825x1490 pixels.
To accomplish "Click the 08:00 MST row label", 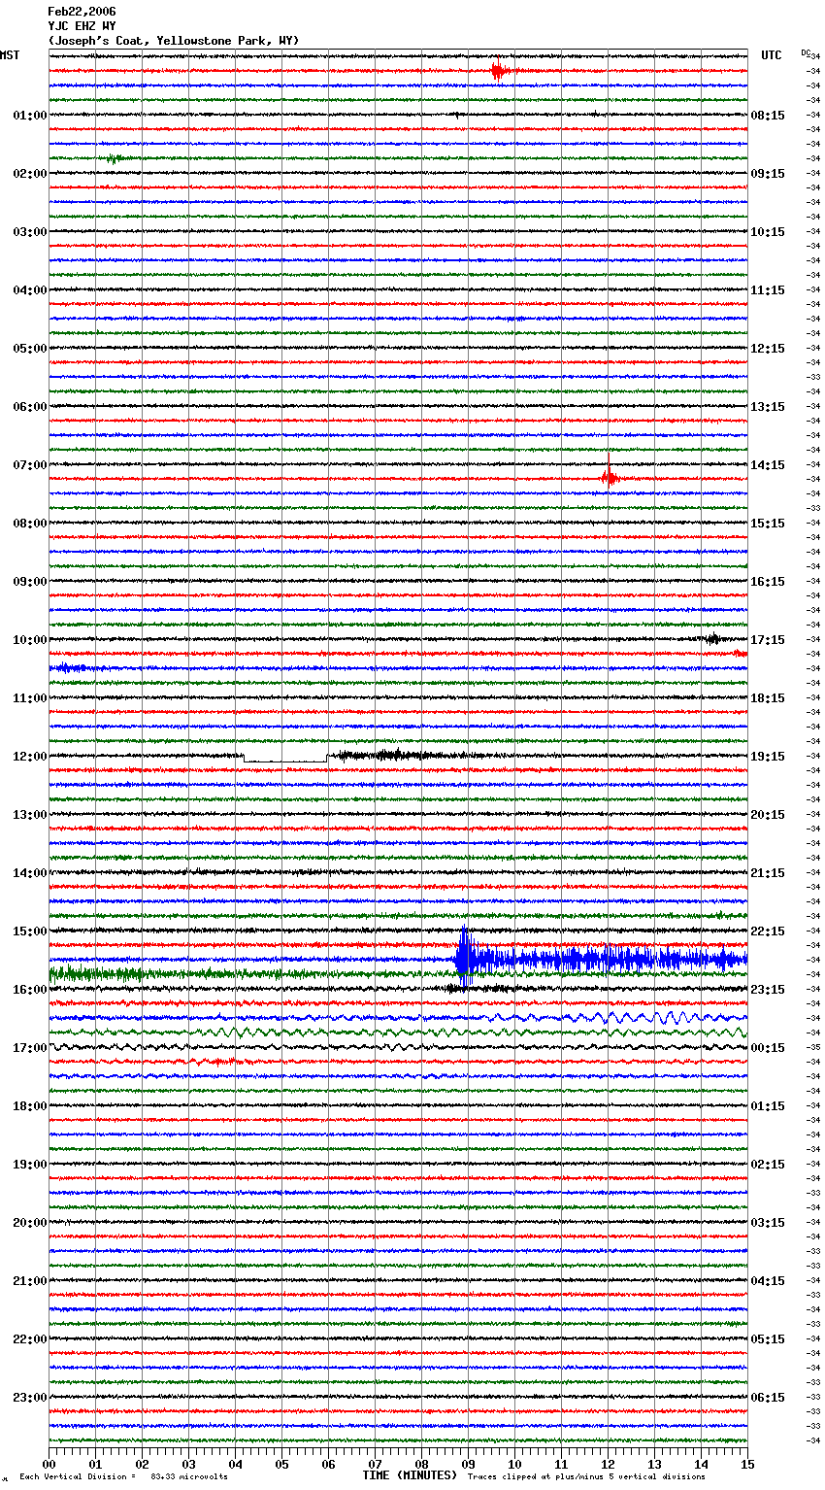I will click(30, 524).
